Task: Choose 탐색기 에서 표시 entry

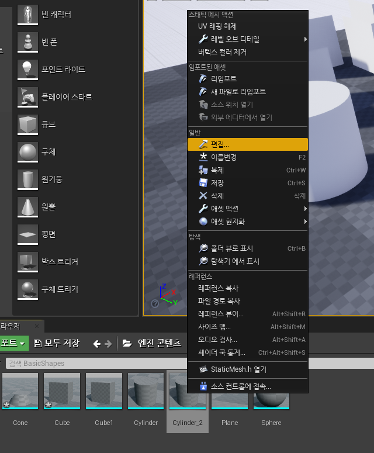Action: (248, 261)
